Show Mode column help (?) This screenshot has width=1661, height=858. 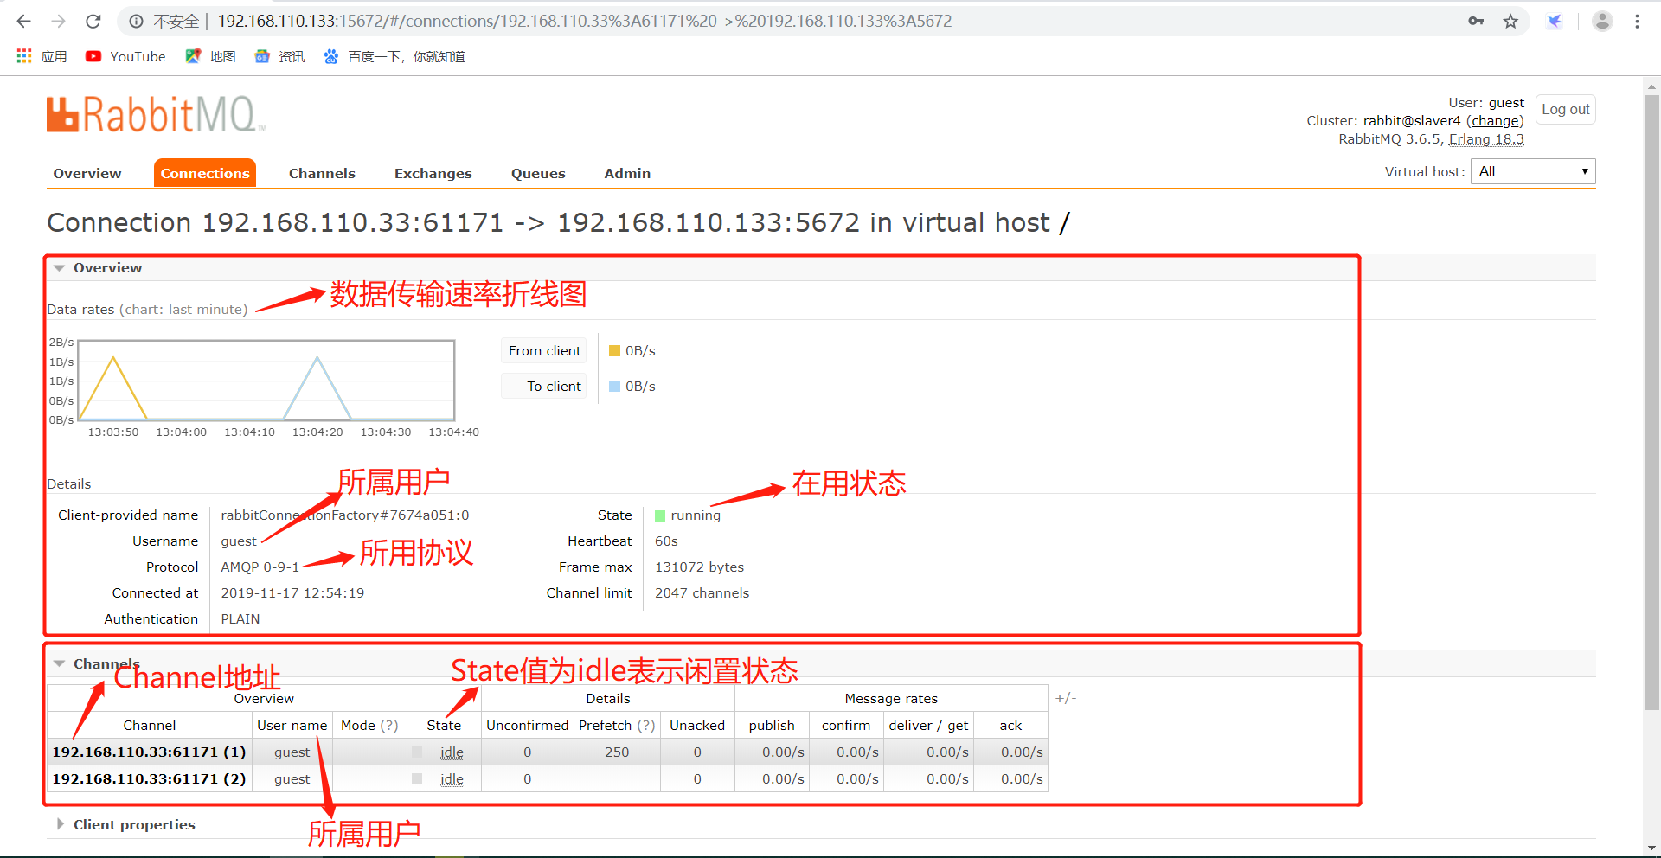(389, 725)
